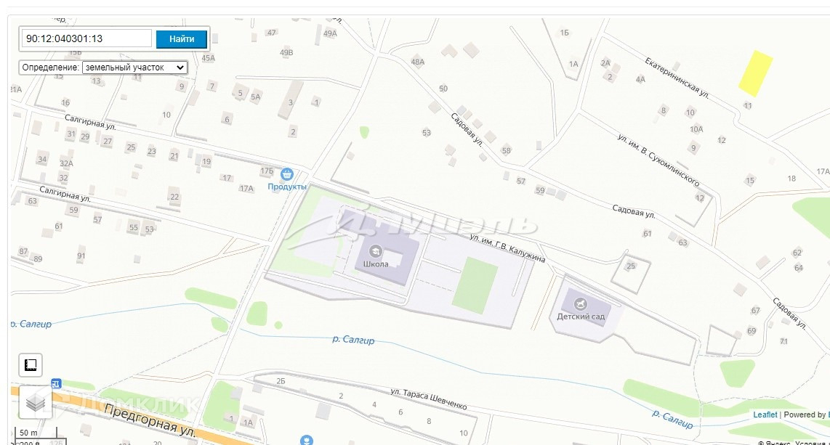Click the Предгорная ул. road label
830x445 pixels.
click(150, 421)
